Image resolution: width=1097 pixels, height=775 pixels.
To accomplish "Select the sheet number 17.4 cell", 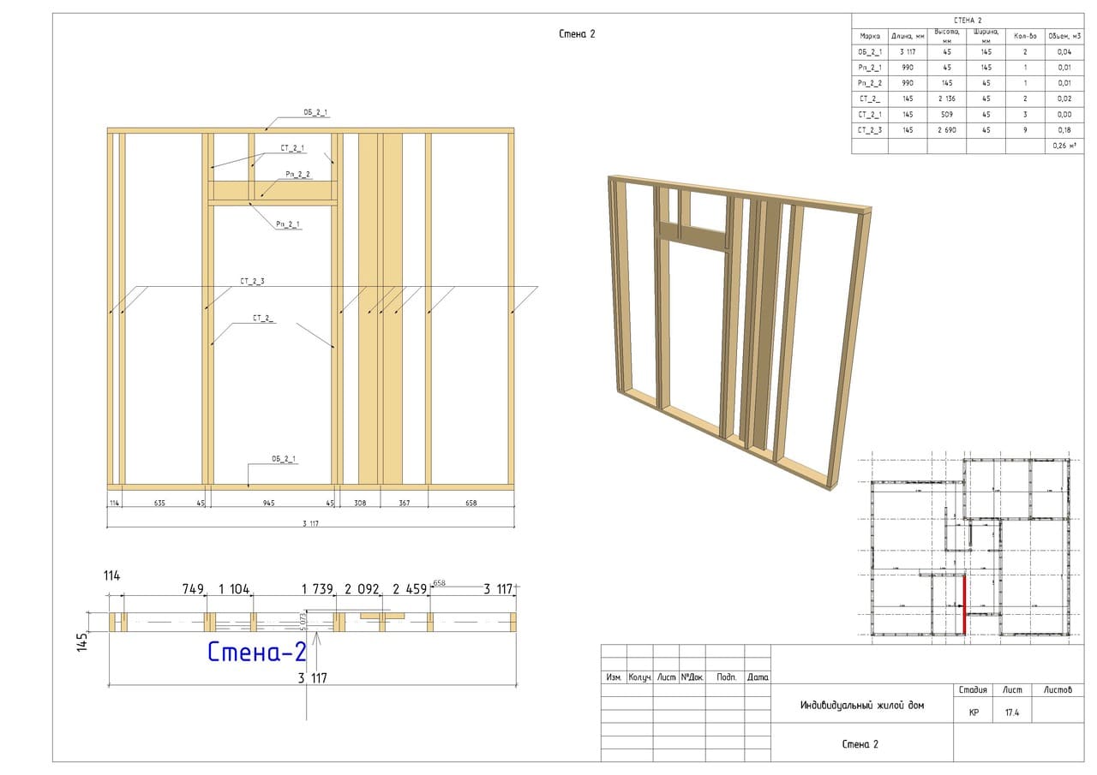I will coord(1012,712).
